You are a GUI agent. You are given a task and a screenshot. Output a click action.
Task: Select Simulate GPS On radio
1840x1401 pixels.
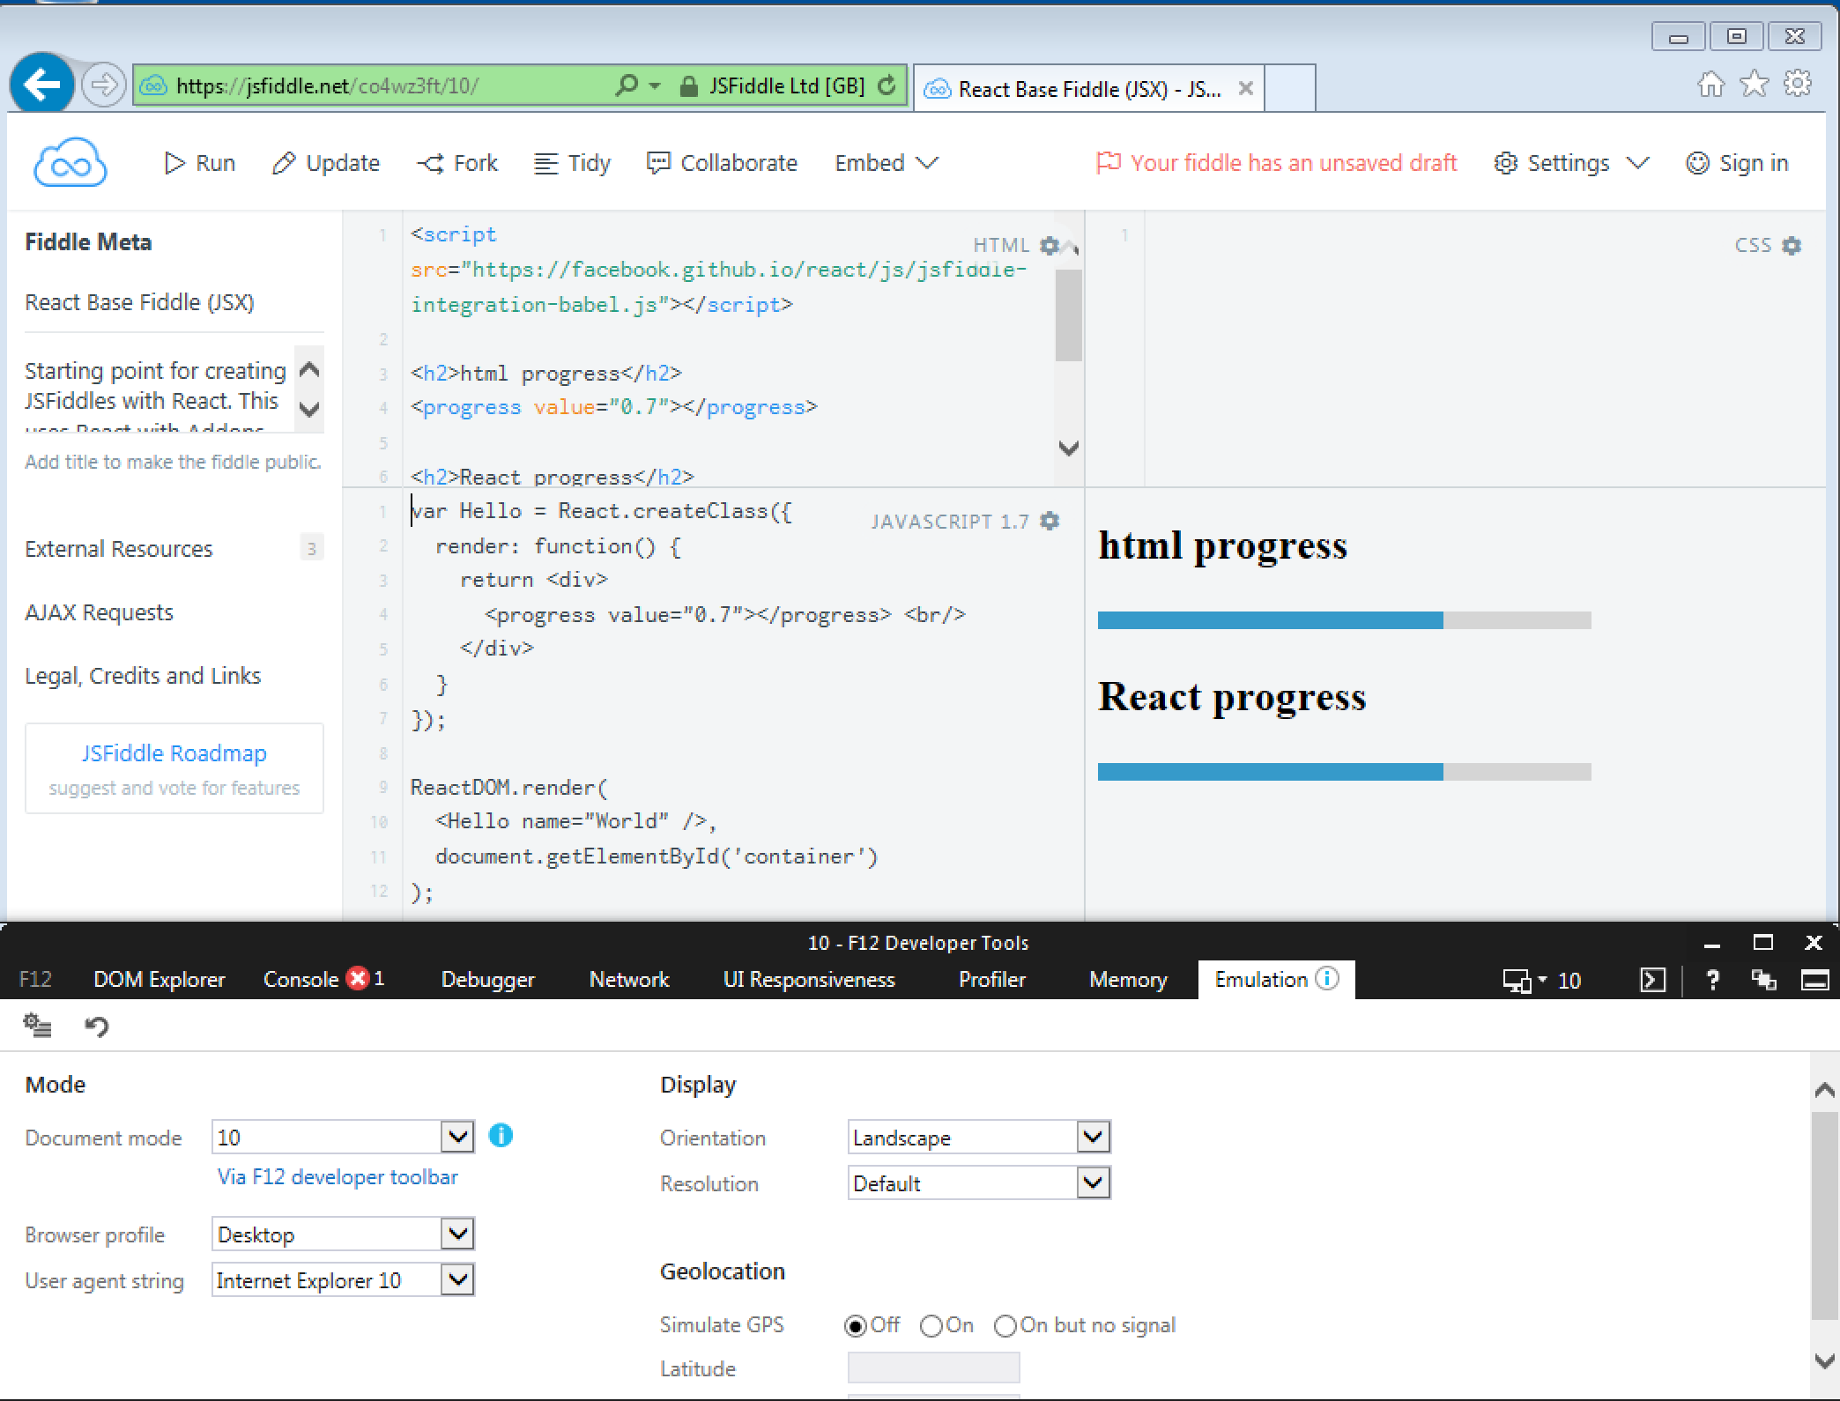931,1326
